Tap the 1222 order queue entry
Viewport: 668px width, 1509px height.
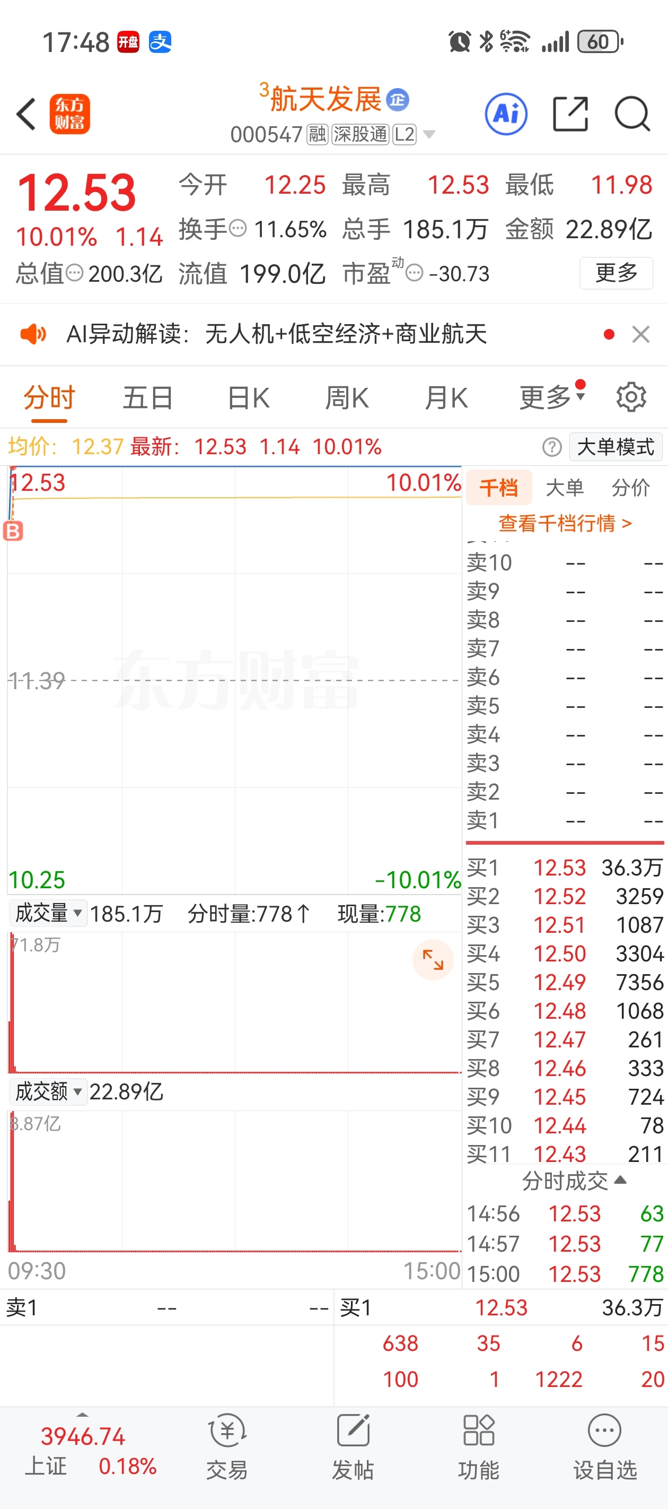(558, 1379)
